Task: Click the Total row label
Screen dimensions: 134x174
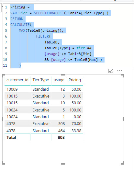Action: click(x=11, y=137)
